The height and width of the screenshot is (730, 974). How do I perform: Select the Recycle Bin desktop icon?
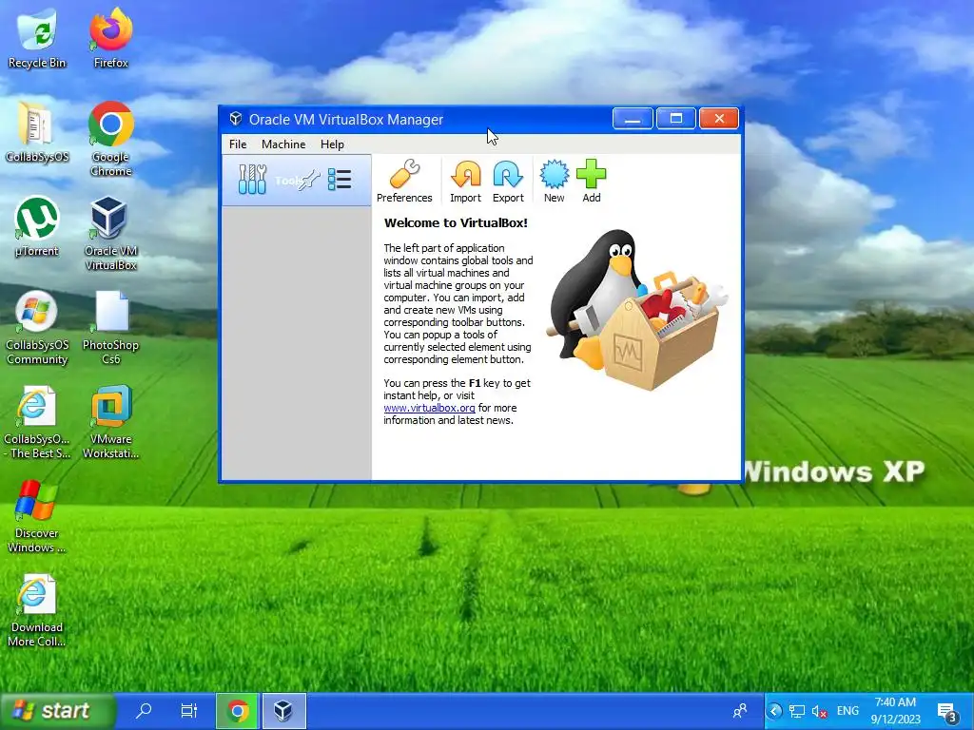[37, 38]
